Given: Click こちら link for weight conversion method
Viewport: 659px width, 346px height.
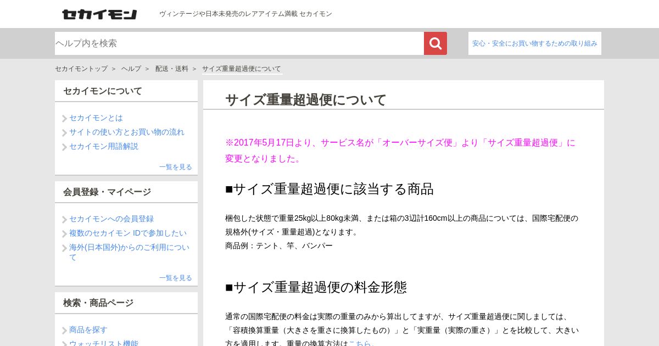Looking at the screenshot, I should click(x=360, y=343).
